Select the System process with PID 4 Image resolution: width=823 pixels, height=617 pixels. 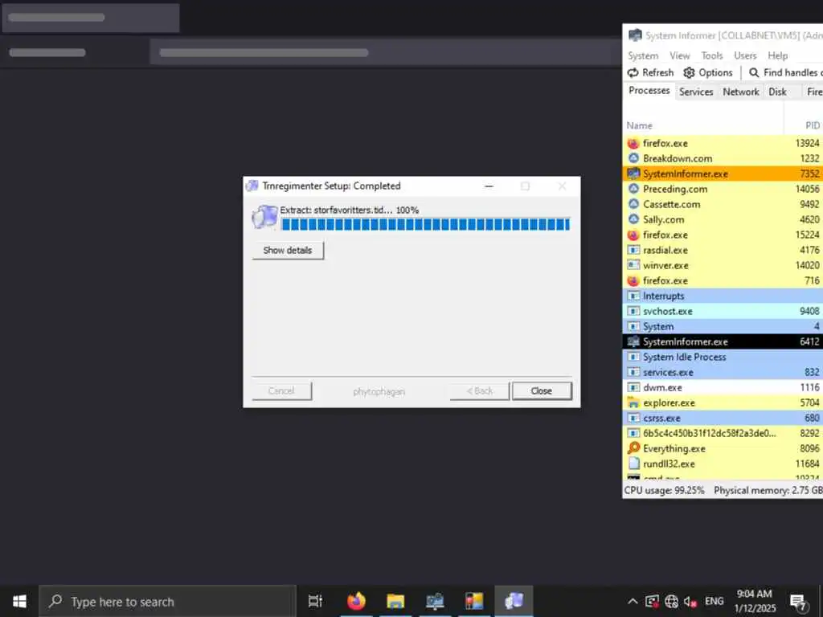point(723,326)
